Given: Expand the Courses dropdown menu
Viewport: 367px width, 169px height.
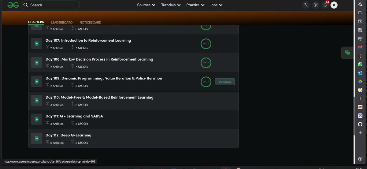Looking at the screenshot, I should (146, 5).
